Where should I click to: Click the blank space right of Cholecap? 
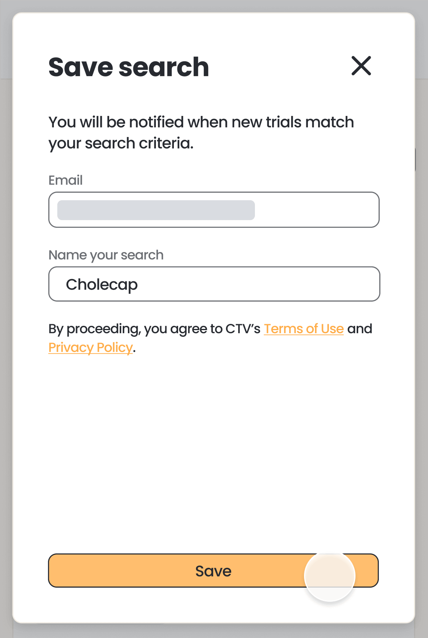click(x=257, y=284)
